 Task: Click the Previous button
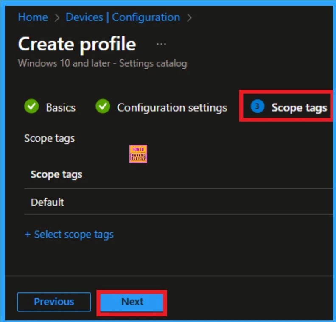click(x=54, y=302)
